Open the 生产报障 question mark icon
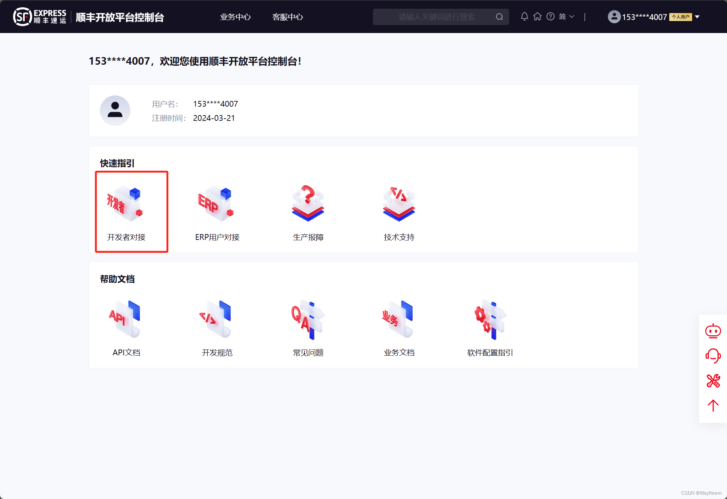Viewport: 727px width, 499px height. [x=308, y=204]
